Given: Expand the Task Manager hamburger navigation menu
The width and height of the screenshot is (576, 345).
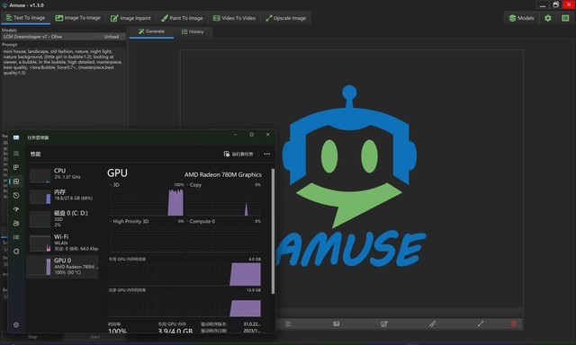Looking at the screenshot, I should [16, 154].
